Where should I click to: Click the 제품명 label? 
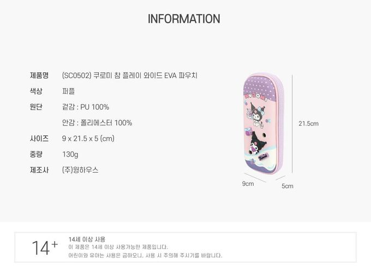point(39,75)
